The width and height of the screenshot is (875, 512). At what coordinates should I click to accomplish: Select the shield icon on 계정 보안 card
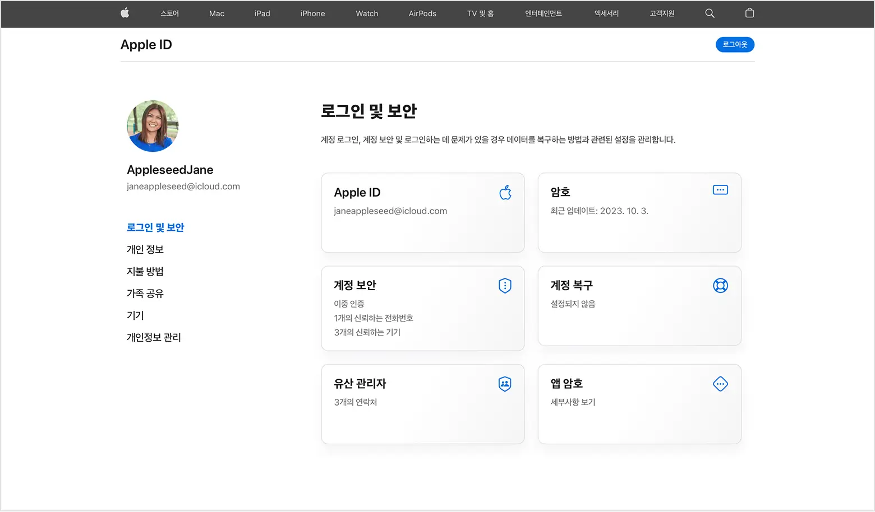(505, 285)
